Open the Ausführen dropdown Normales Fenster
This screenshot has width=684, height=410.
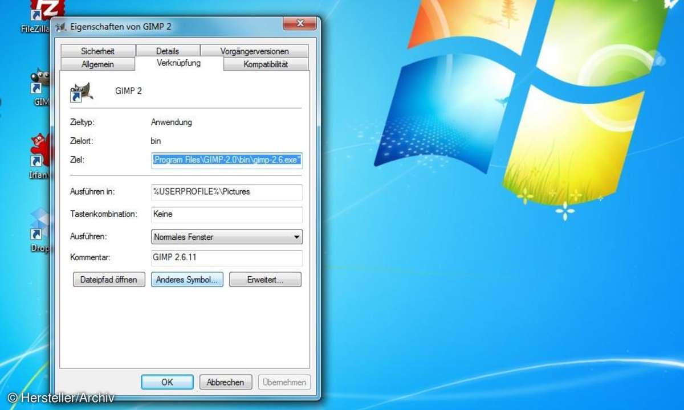click(227, 237)
